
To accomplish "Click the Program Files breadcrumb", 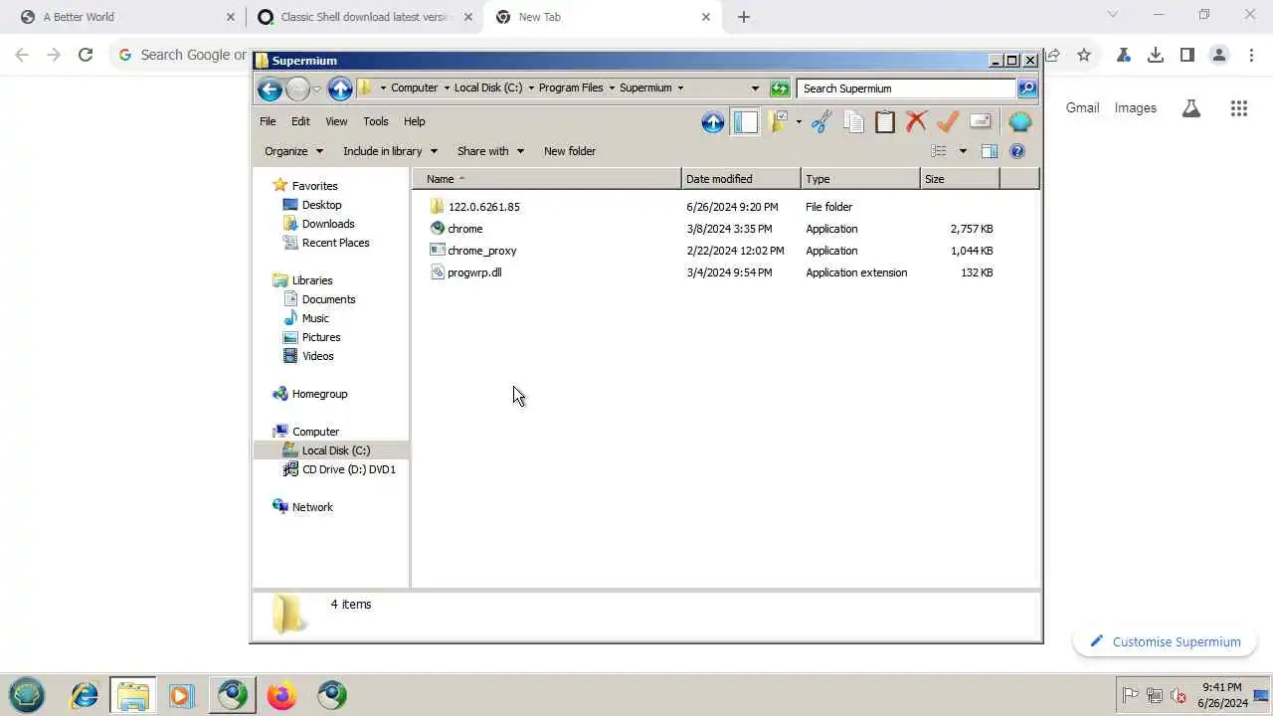I will (x=571, y=89).
